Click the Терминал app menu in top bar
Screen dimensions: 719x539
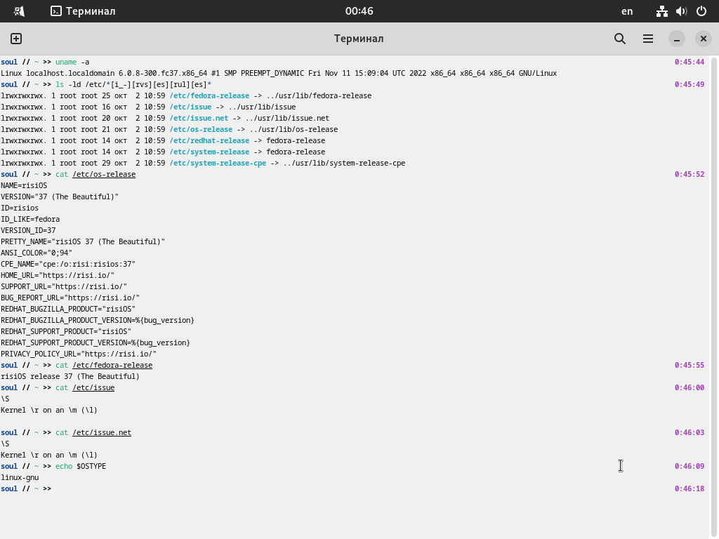(83, 11)
